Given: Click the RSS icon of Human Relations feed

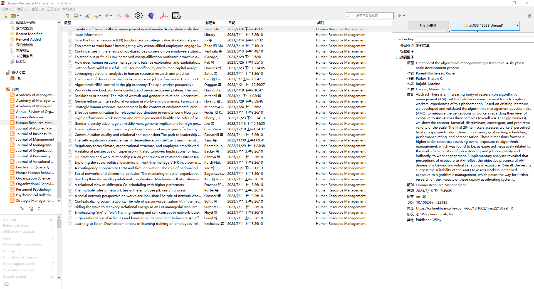Looking at the screenshot, I should (x=12, y=117).
